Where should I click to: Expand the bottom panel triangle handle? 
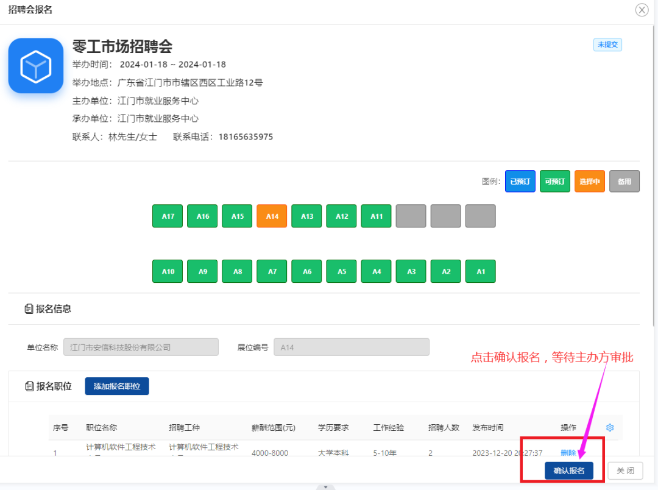[325, 487]
